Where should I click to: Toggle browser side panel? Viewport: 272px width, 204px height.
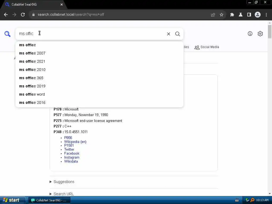[249, 15]
